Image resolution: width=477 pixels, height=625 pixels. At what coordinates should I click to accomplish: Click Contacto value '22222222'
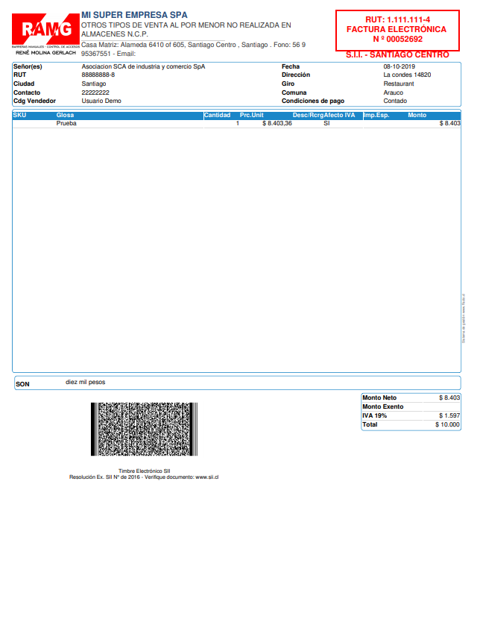point(95,92)
